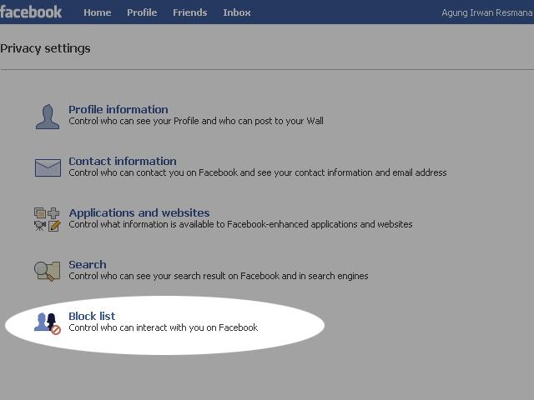Go to Home in top navigation

point(97,12)
